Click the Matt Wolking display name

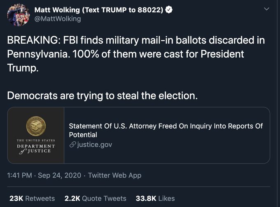[x=58, y=10]
